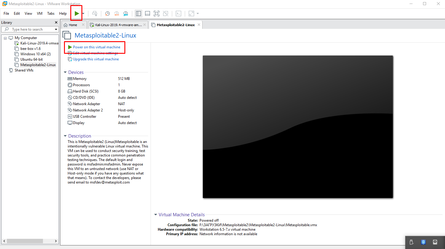Click the Display device row

(108, 123)
